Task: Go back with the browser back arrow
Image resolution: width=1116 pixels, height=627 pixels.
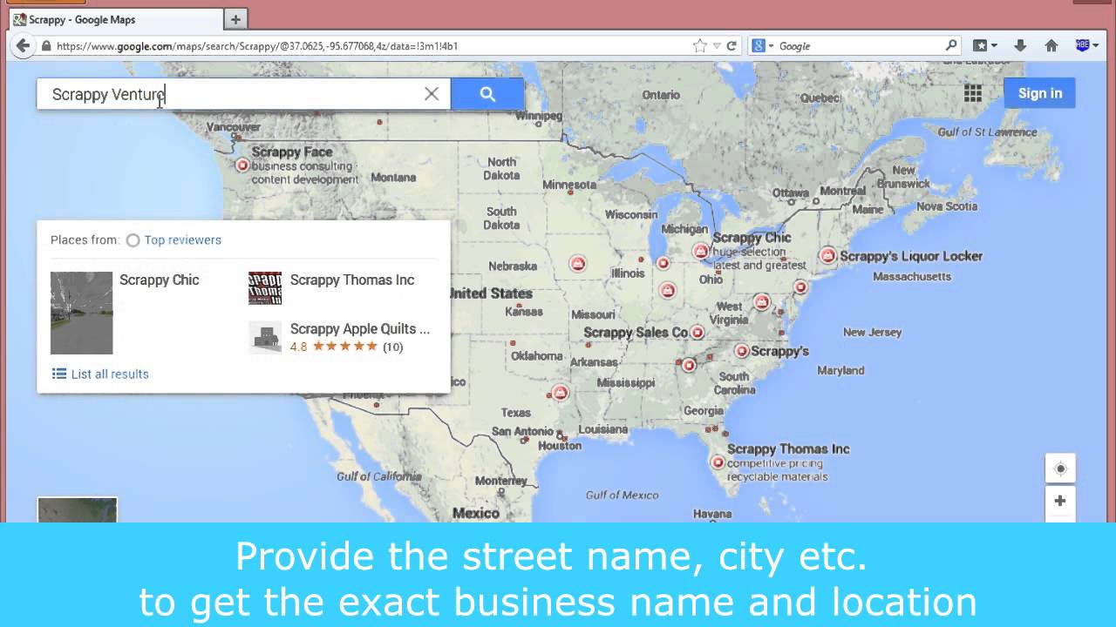Action: 23,46
